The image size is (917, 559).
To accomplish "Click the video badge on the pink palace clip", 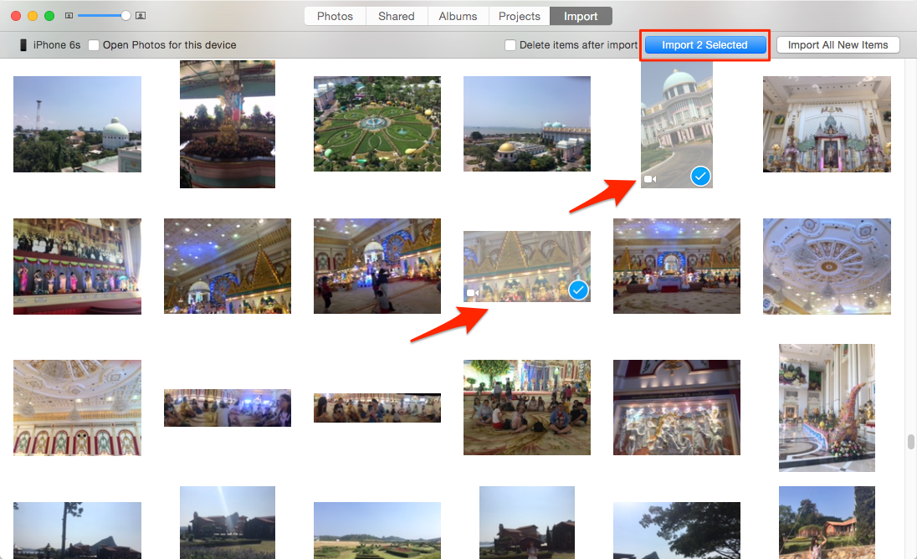I will coord(650,179).
